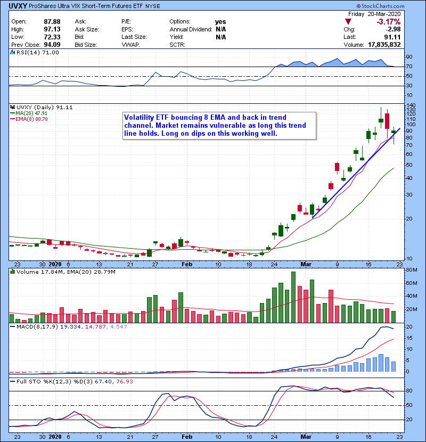Click the VWAP: label

pos(130,45)
